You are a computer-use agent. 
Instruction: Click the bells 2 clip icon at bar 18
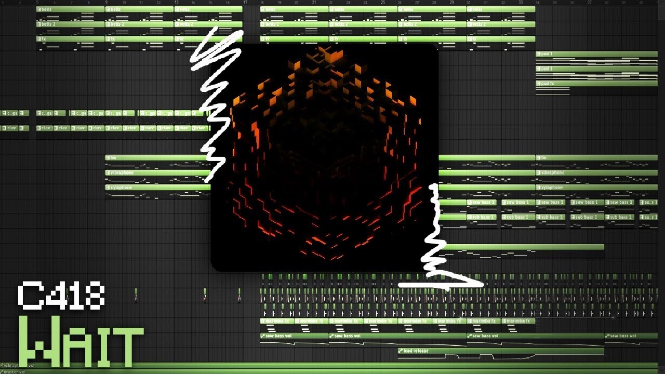[x=263, y=24]
